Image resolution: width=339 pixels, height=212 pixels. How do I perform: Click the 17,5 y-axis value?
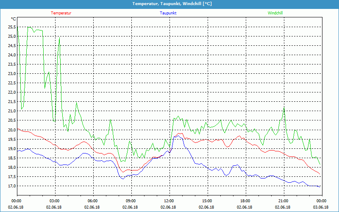tap(12, 176)
